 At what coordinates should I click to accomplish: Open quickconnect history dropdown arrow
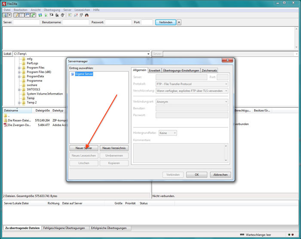tap(179, 22)
